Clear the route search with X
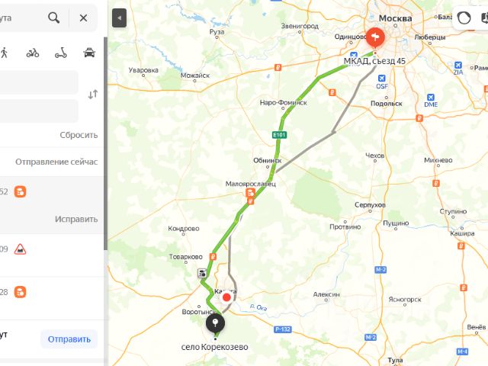The height and width of the screenshot is (366, 488). coord(83,18)
